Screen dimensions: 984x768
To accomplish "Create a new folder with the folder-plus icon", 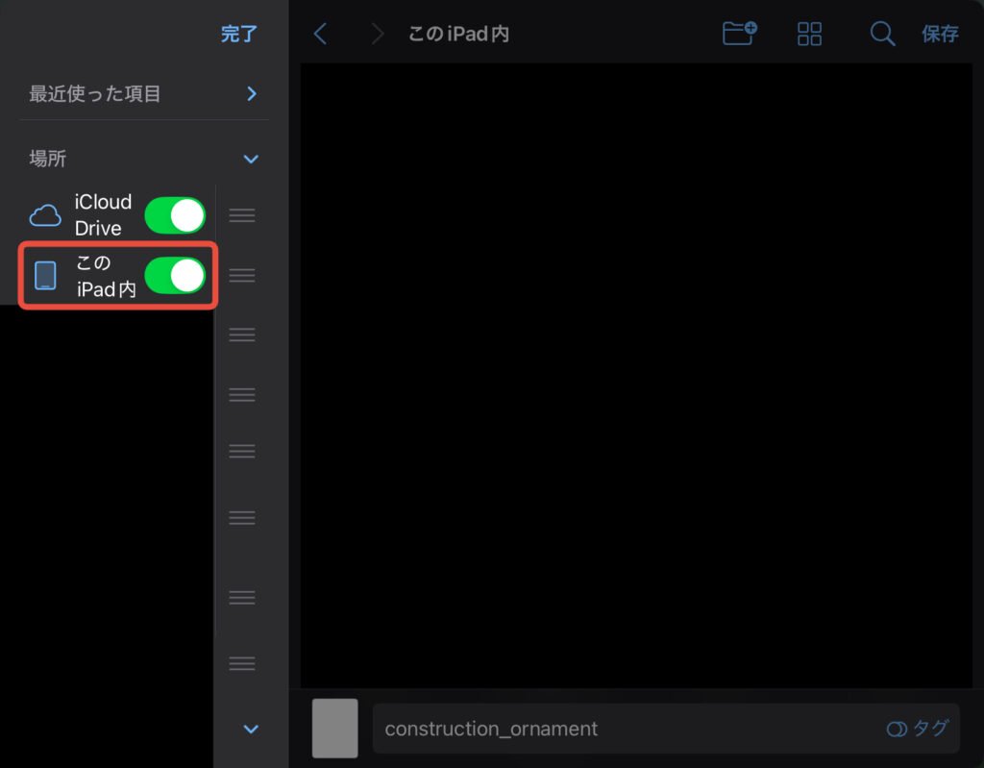I will [x=739, y=34].
